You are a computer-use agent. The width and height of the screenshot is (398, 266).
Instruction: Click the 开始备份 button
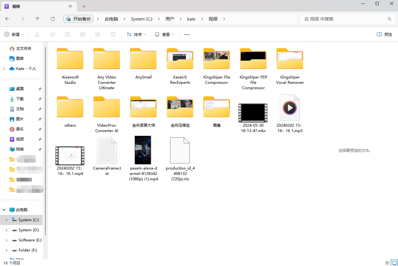click(78, 19)
